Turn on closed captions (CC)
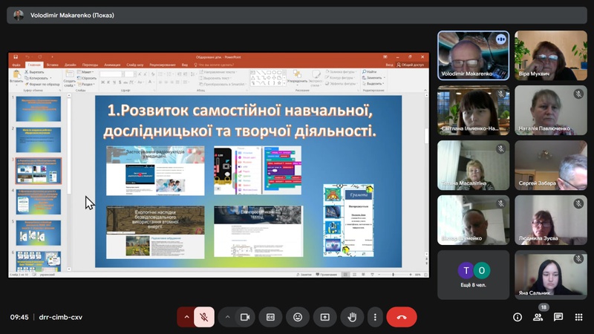594x334 pixels. [x=271, y=317]
